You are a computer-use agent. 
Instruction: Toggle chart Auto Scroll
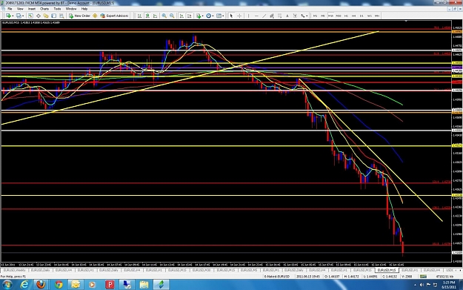181,16
